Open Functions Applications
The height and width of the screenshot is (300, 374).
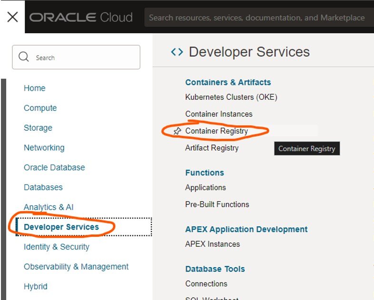coord(205,188)
